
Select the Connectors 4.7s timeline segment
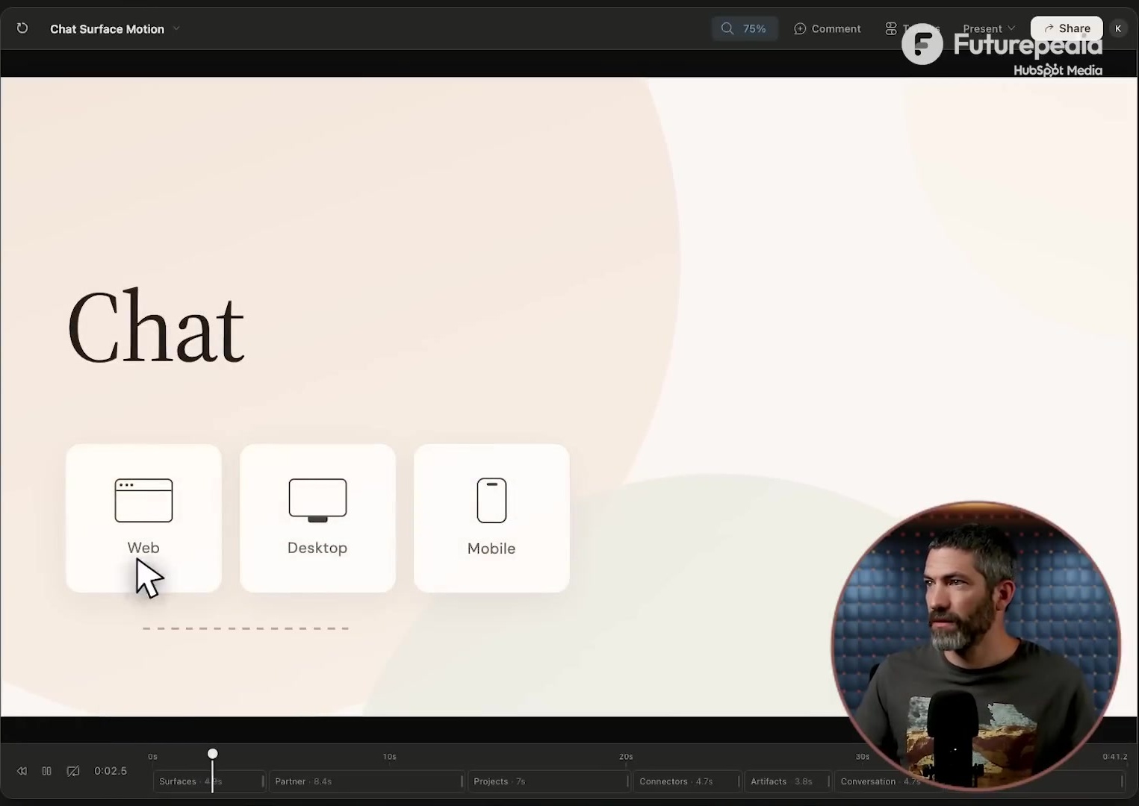click(x=688, y=781)
